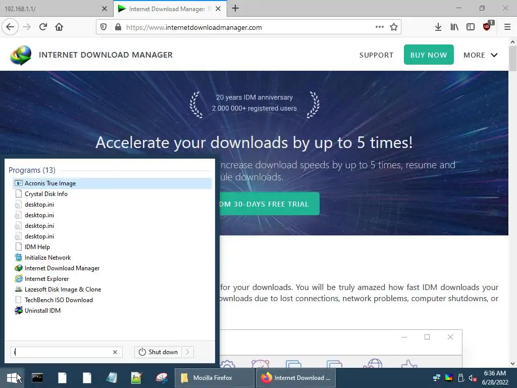The height and width of the screenshot is (388, 517).
Task: Click the Shut down button
Action: coord(158,352)
